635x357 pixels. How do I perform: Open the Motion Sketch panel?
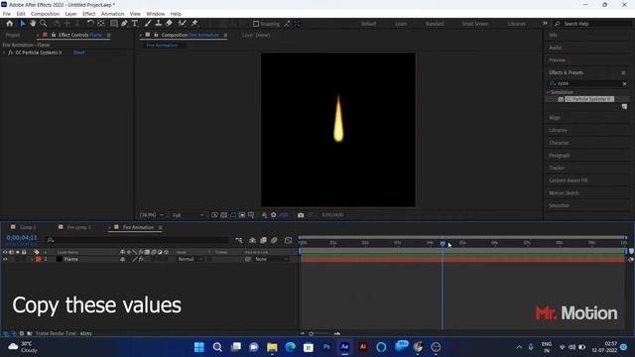(564, 193)
